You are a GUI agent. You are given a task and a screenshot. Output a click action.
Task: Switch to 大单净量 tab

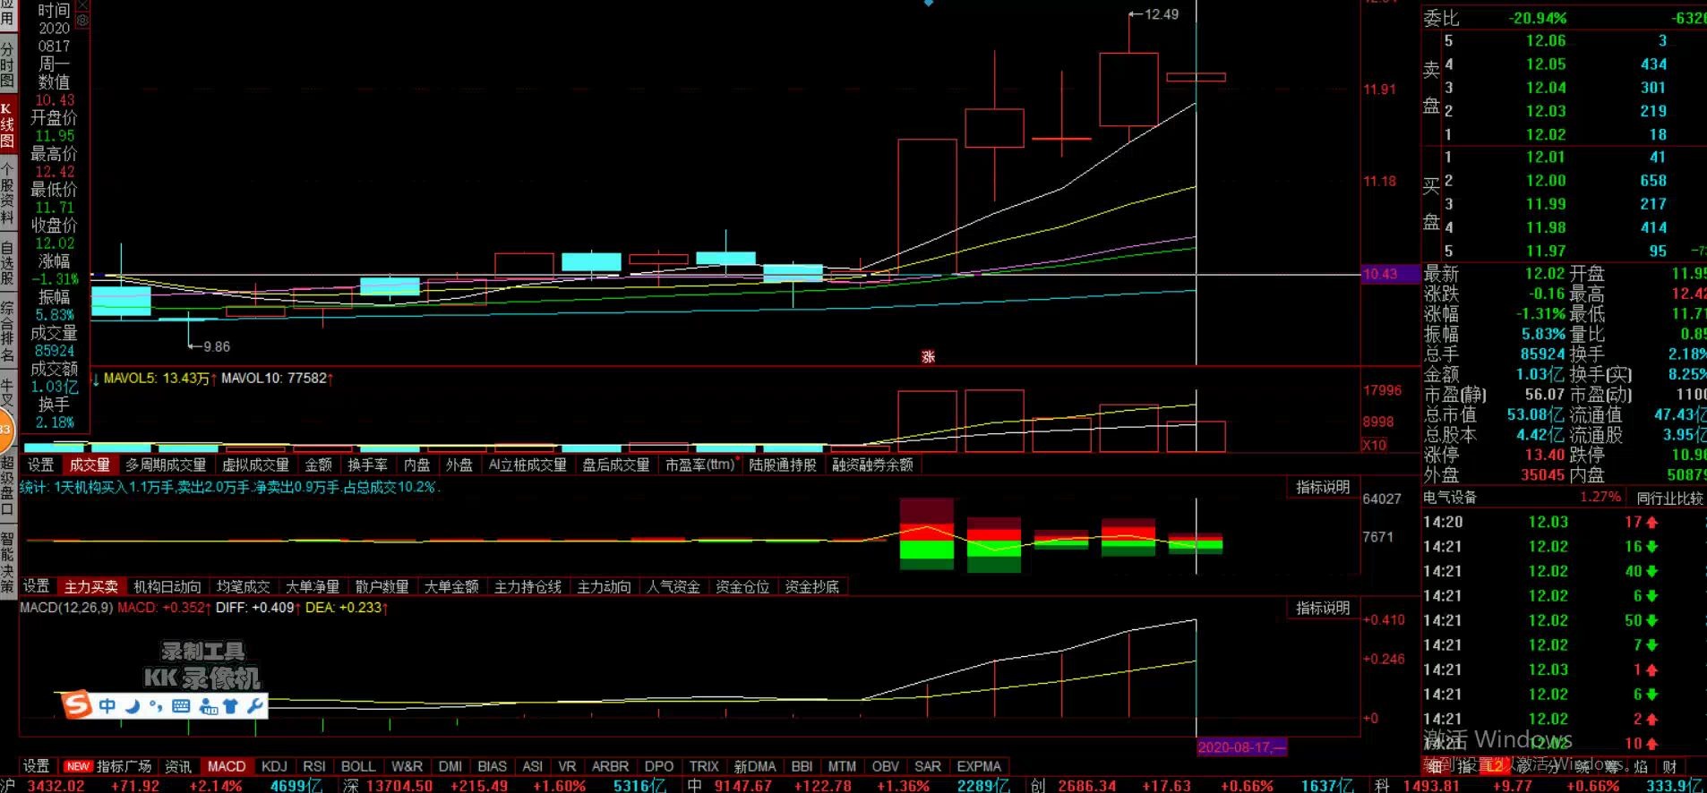point(313,586)
